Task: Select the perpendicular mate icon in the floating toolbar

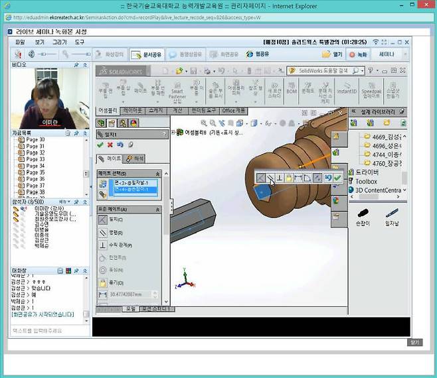Action: click(x=280, y=178)
